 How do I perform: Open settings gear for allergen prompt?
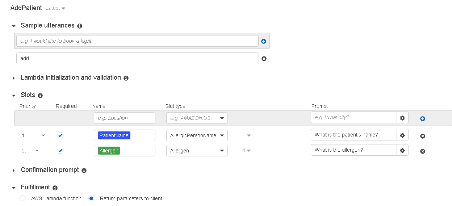pyautogui.click(x=402, y=150)
